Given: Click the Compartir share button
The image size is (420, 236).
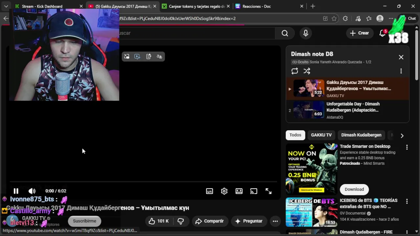Looking at the screenshot, I should [209, 221].
